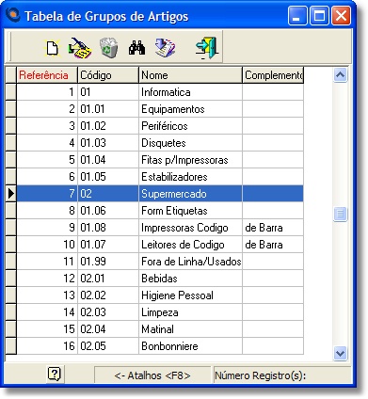Click reference number 12 cell
Screen dimensions: 368x399
click(x=47, y=279)
